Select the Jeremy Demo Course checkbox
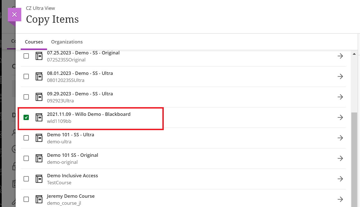Viewport: 360px width, 207px height. pos(26,199)
